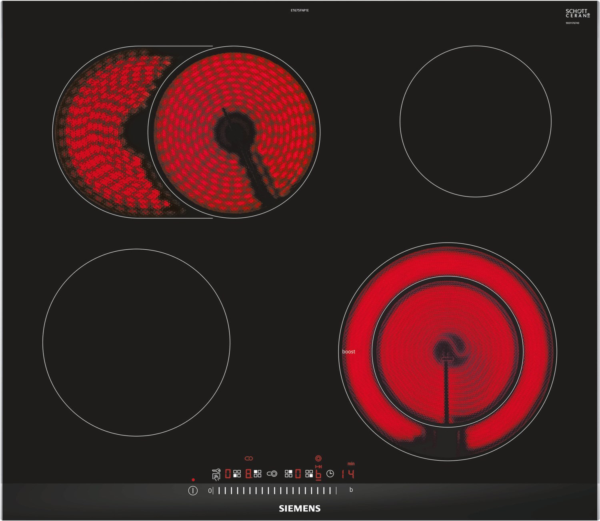Click the unlit front-left cooking zone circle

(136, 342)
